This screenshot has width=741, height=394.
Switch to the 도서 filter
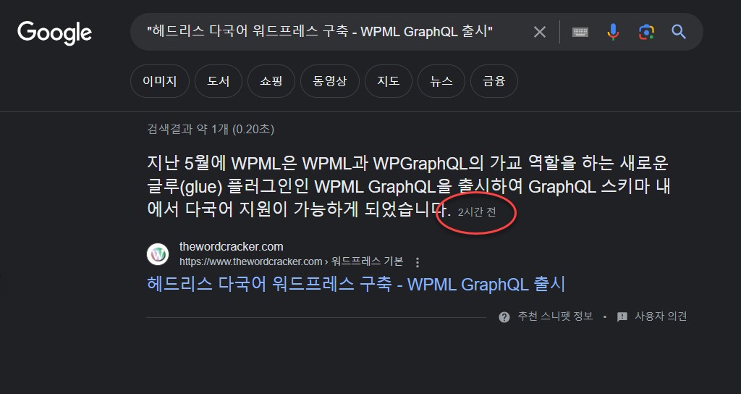coord(219,81)
